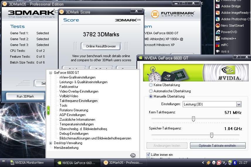This screenshot has width=251, height=167.
Task: Click the NVIDIA settings tray icon
Action: coord(230,163)
